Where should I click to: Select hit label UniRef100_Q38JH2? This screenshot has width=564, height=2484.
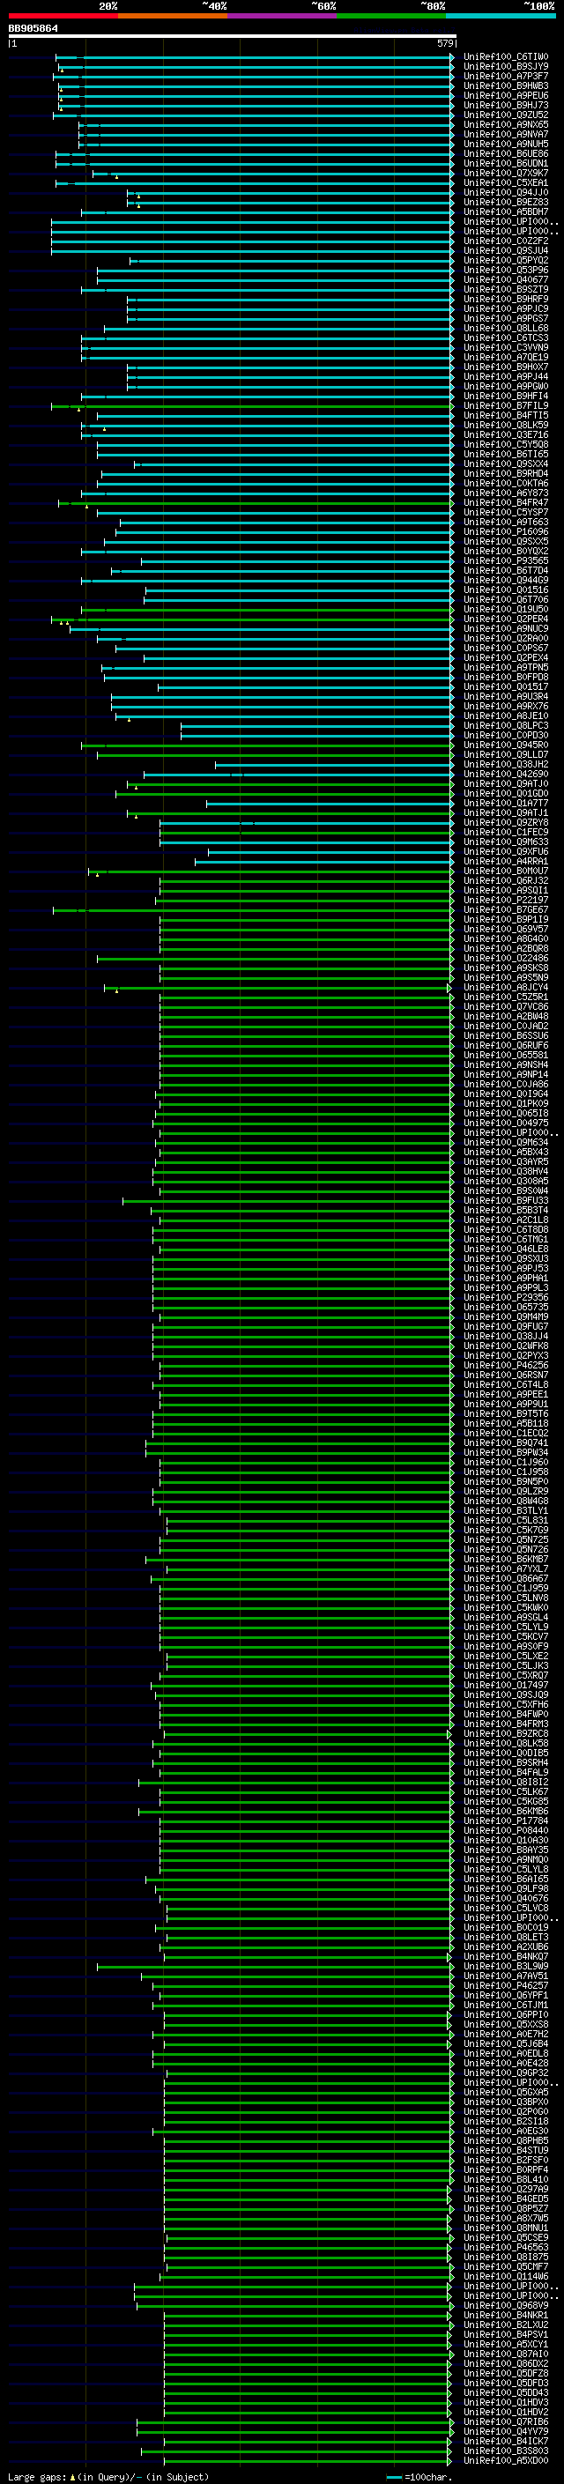pyautogui.click(x=506, y=765)
